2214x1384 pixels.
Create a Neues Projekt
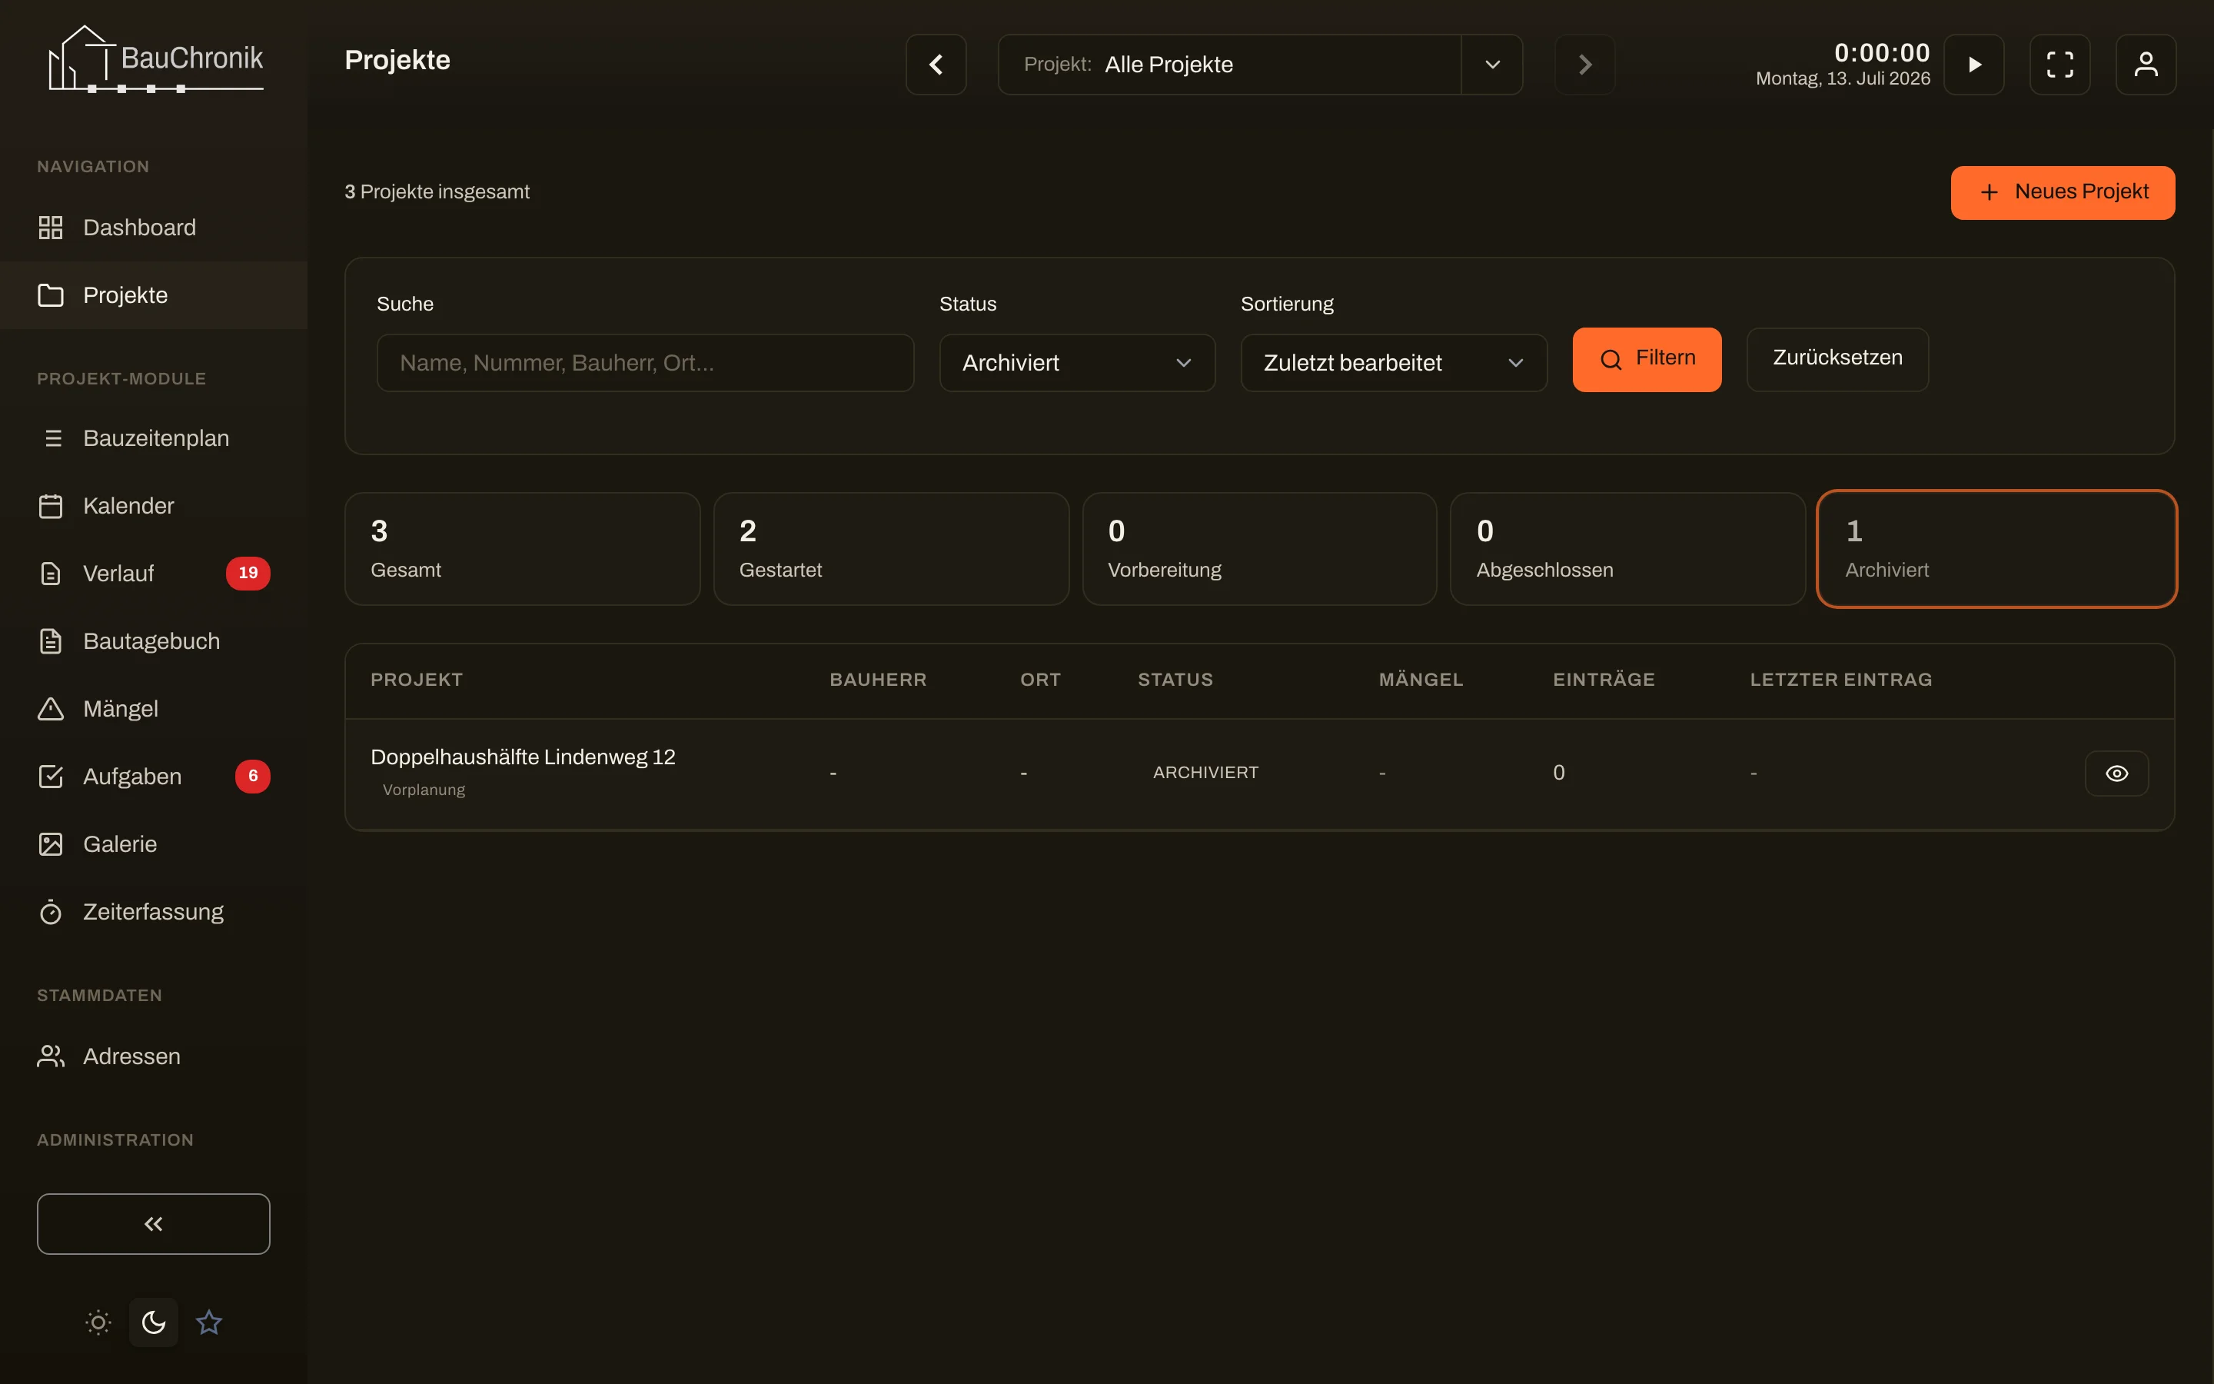click(2063, 192)
